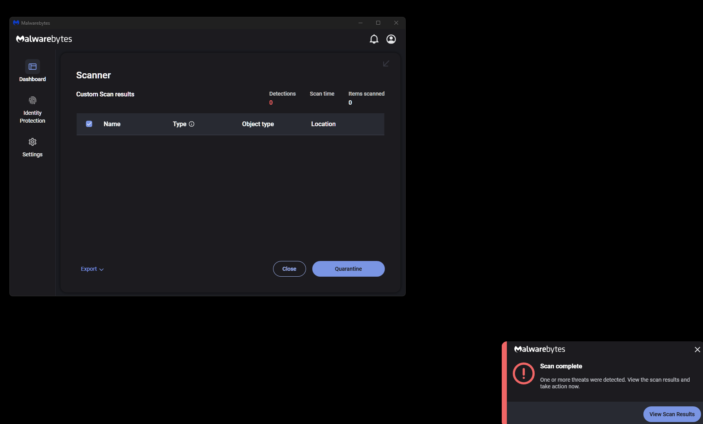
Task: Click the Quarantine button
Action: point(348,269)
